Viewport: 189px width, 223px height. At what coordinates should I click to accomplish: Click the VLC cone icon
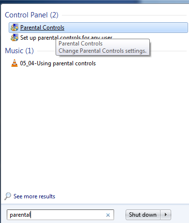click(x=15, y=63)
